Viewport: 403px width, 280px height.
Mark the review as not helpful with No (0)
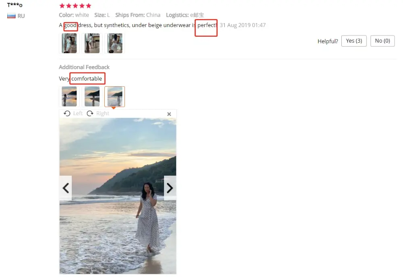(x=382, y=41)
